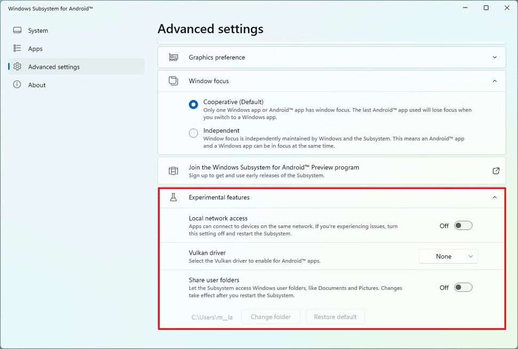Collapse the Experimental features section

(x=495, y=197)
